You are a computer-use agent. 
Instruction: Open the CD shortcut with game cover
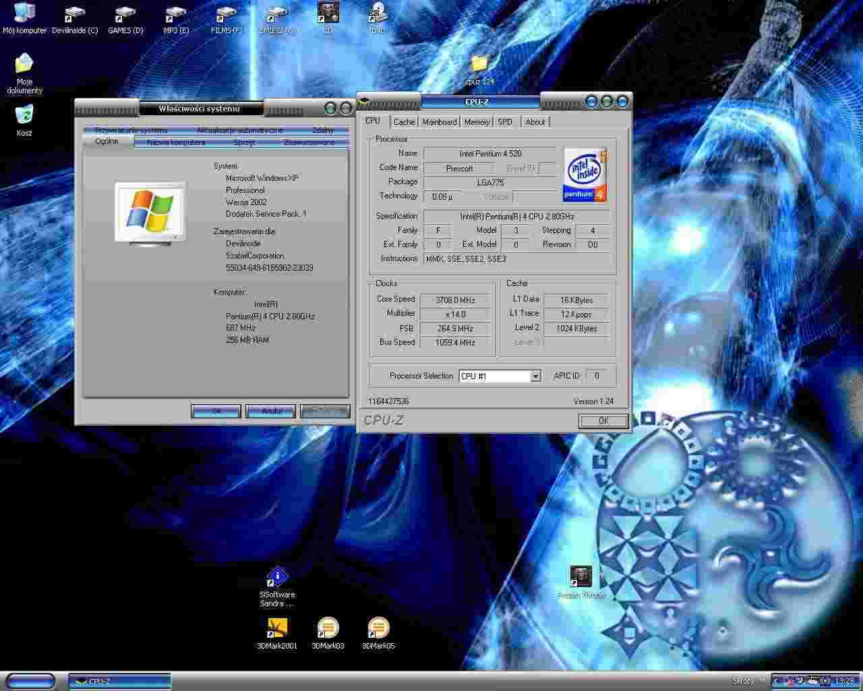point(328,18)
